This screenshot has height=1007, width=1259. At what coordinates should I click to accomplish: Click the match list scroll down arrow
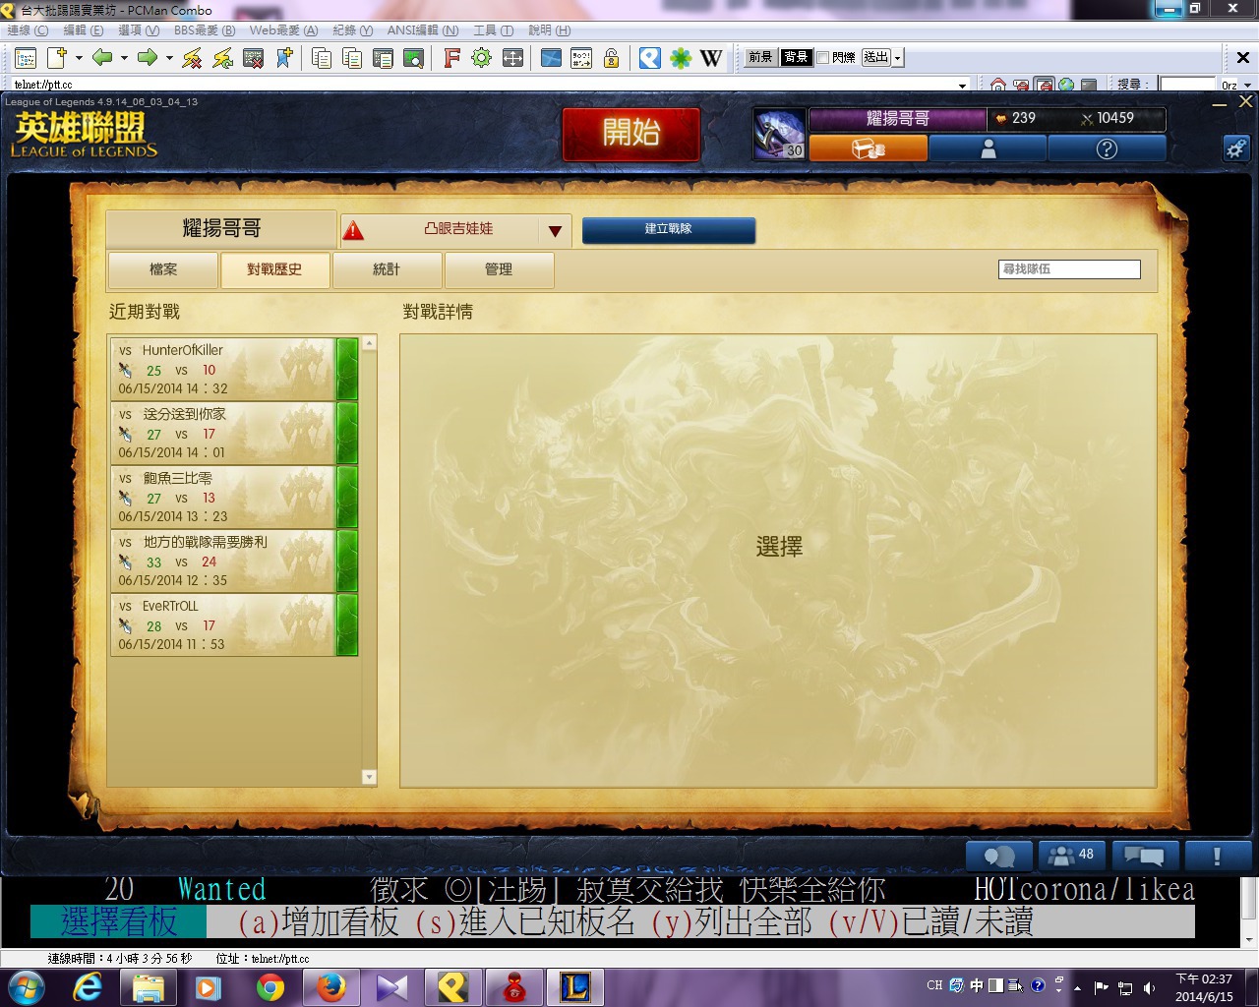pos(369,778)
